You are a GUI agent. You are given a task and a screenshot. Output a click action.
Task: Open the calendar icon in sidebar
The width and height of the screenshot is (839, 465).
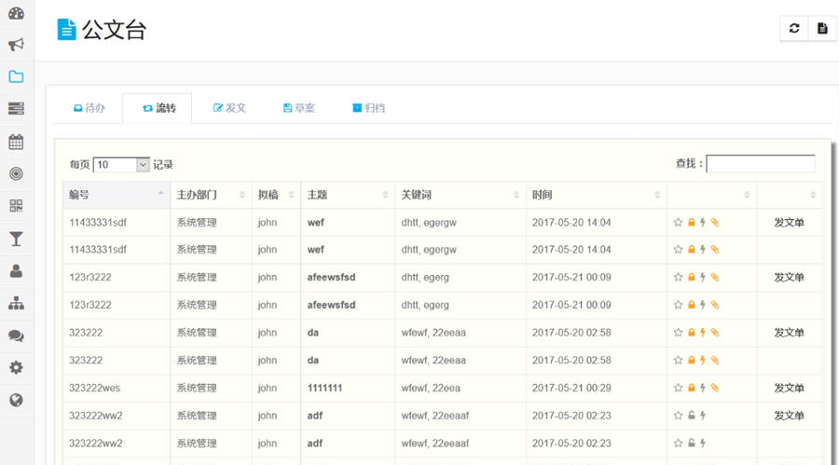click(16, 142)
